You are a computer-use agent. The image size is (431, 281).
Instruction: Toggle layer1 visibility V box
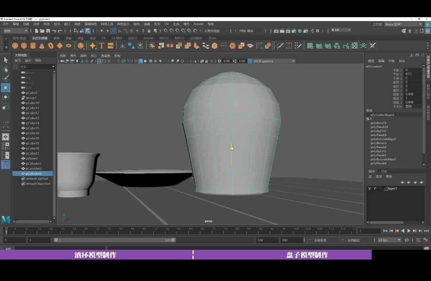(369, 189)
